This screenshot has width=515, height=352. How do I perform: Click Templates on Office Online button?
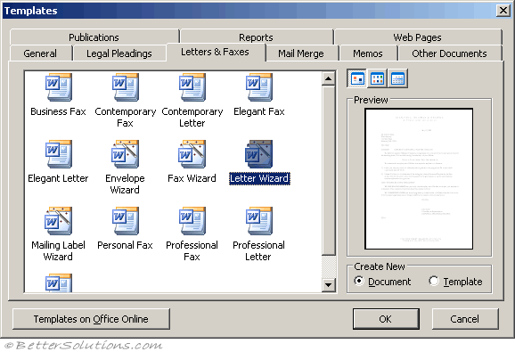tap(91, 319)
